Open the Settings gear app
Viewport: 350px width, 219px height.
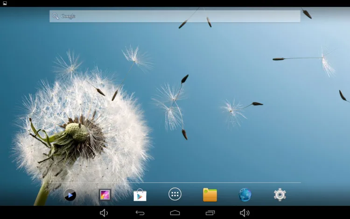[280, 195]
